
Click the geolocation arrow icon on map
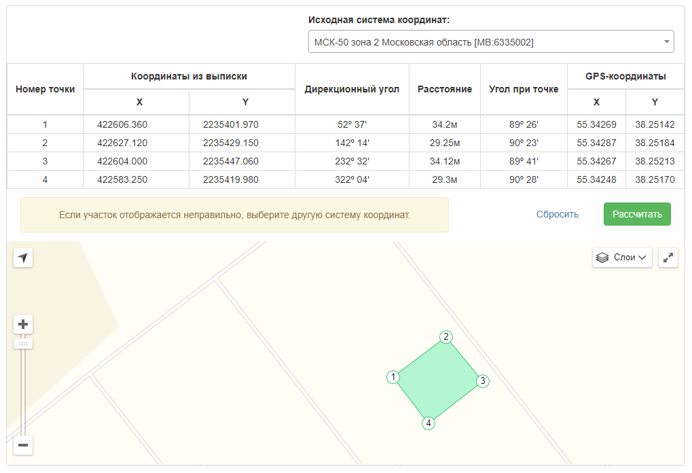tap(23, 258)
